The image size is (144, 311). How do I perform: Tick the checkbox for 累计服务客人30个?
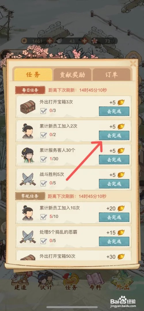[x=43, y=159]
